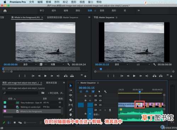Go to In point in Source monitor
The image size is (177, 130).
click(x=33, y=76)
